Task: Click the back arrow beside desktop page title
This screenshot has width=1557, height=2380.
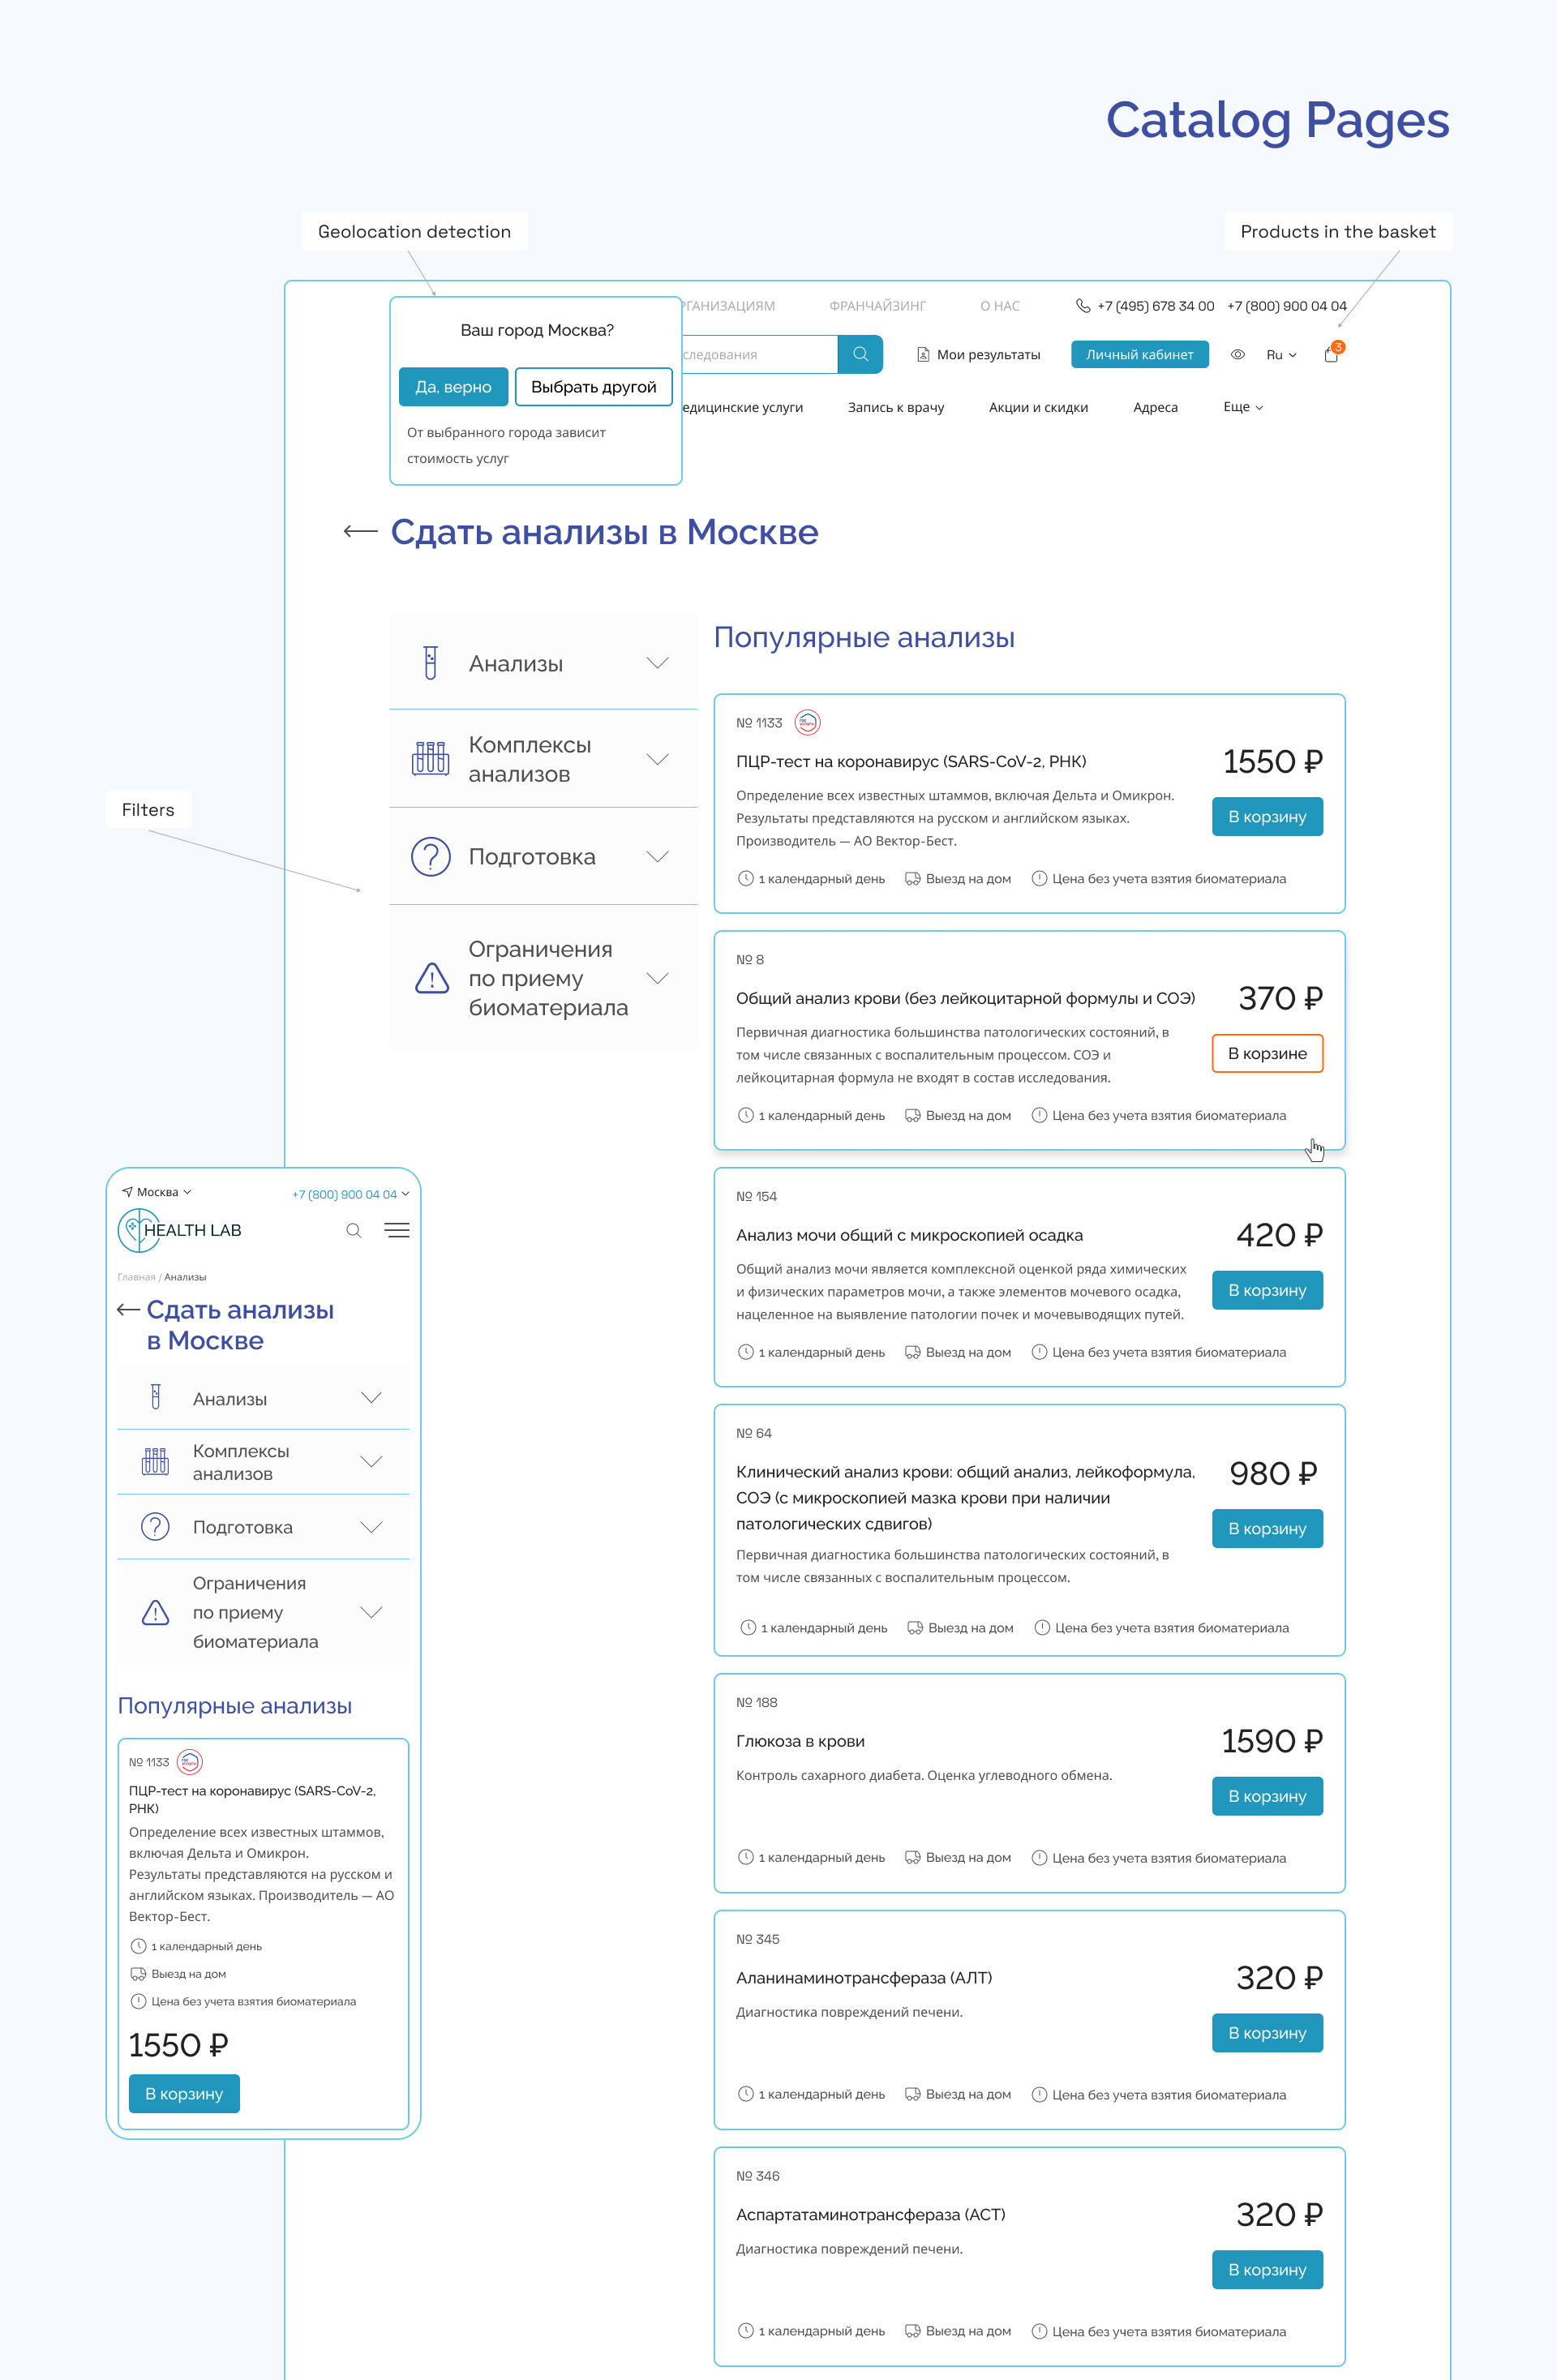Action: [360, 532]
